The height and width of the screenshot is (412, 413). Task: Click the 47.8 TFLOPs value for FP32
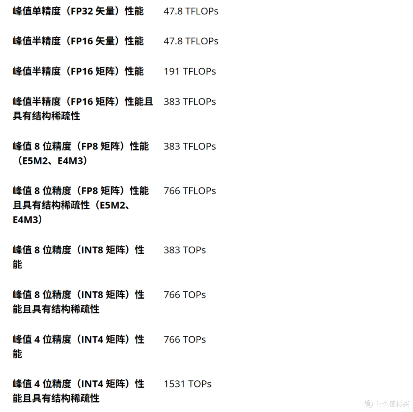(191, 11)
